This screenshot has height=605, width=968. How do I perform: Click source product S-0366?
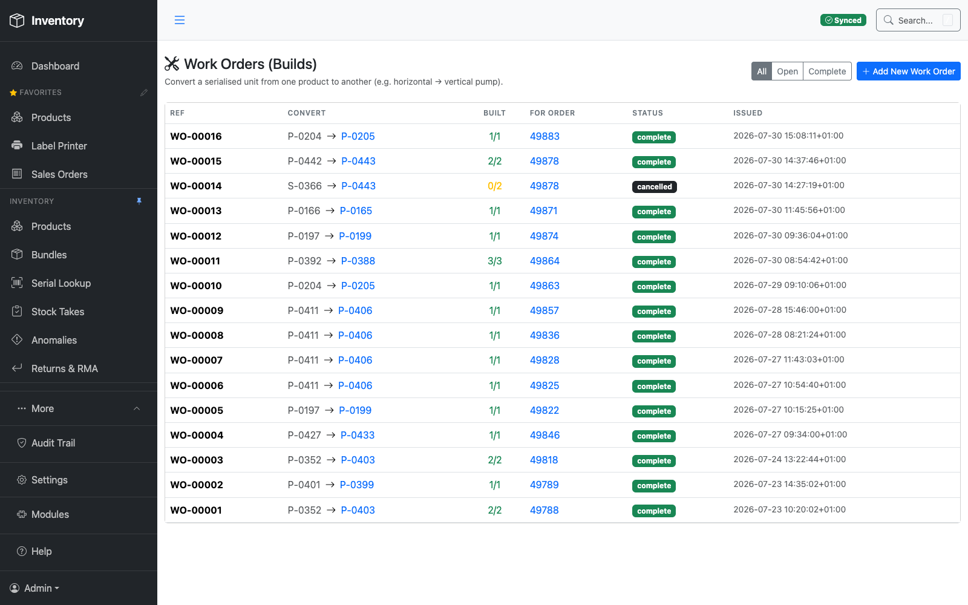click(305, 186)
